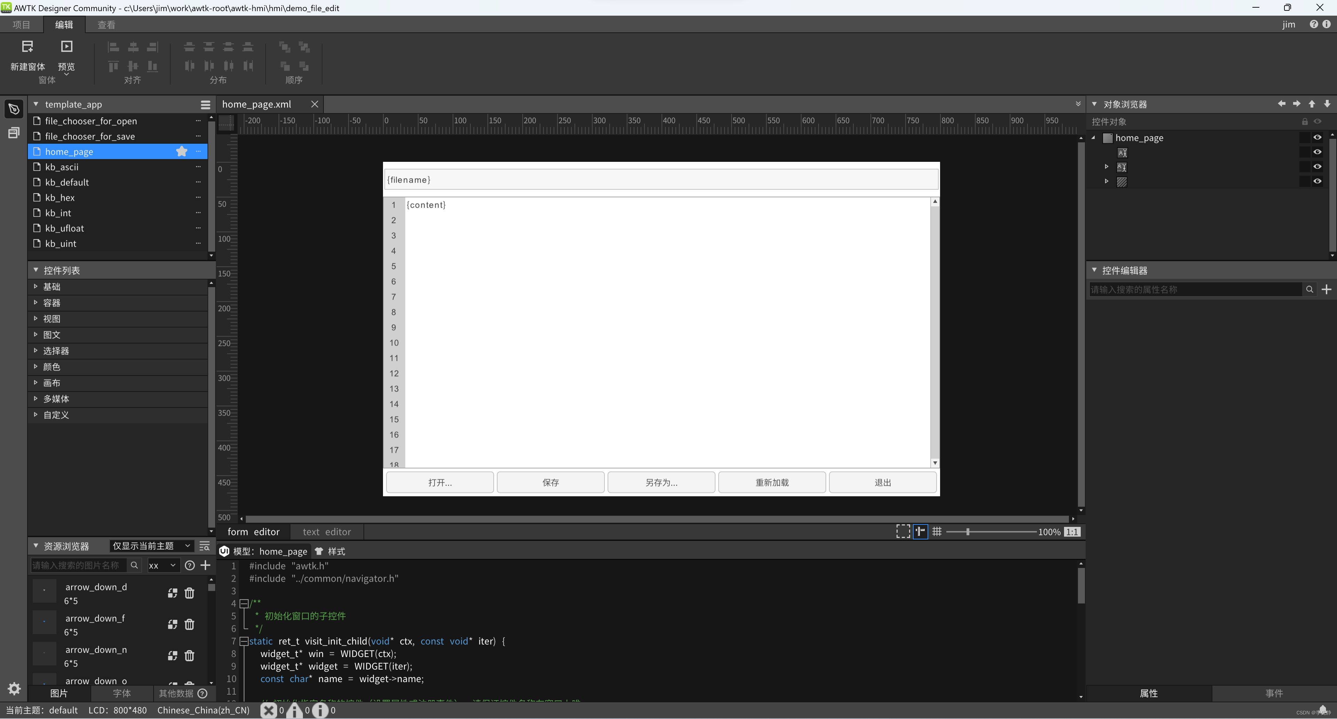Click the property search magnifier icon
The image size is (1337, 719).
1309,290
